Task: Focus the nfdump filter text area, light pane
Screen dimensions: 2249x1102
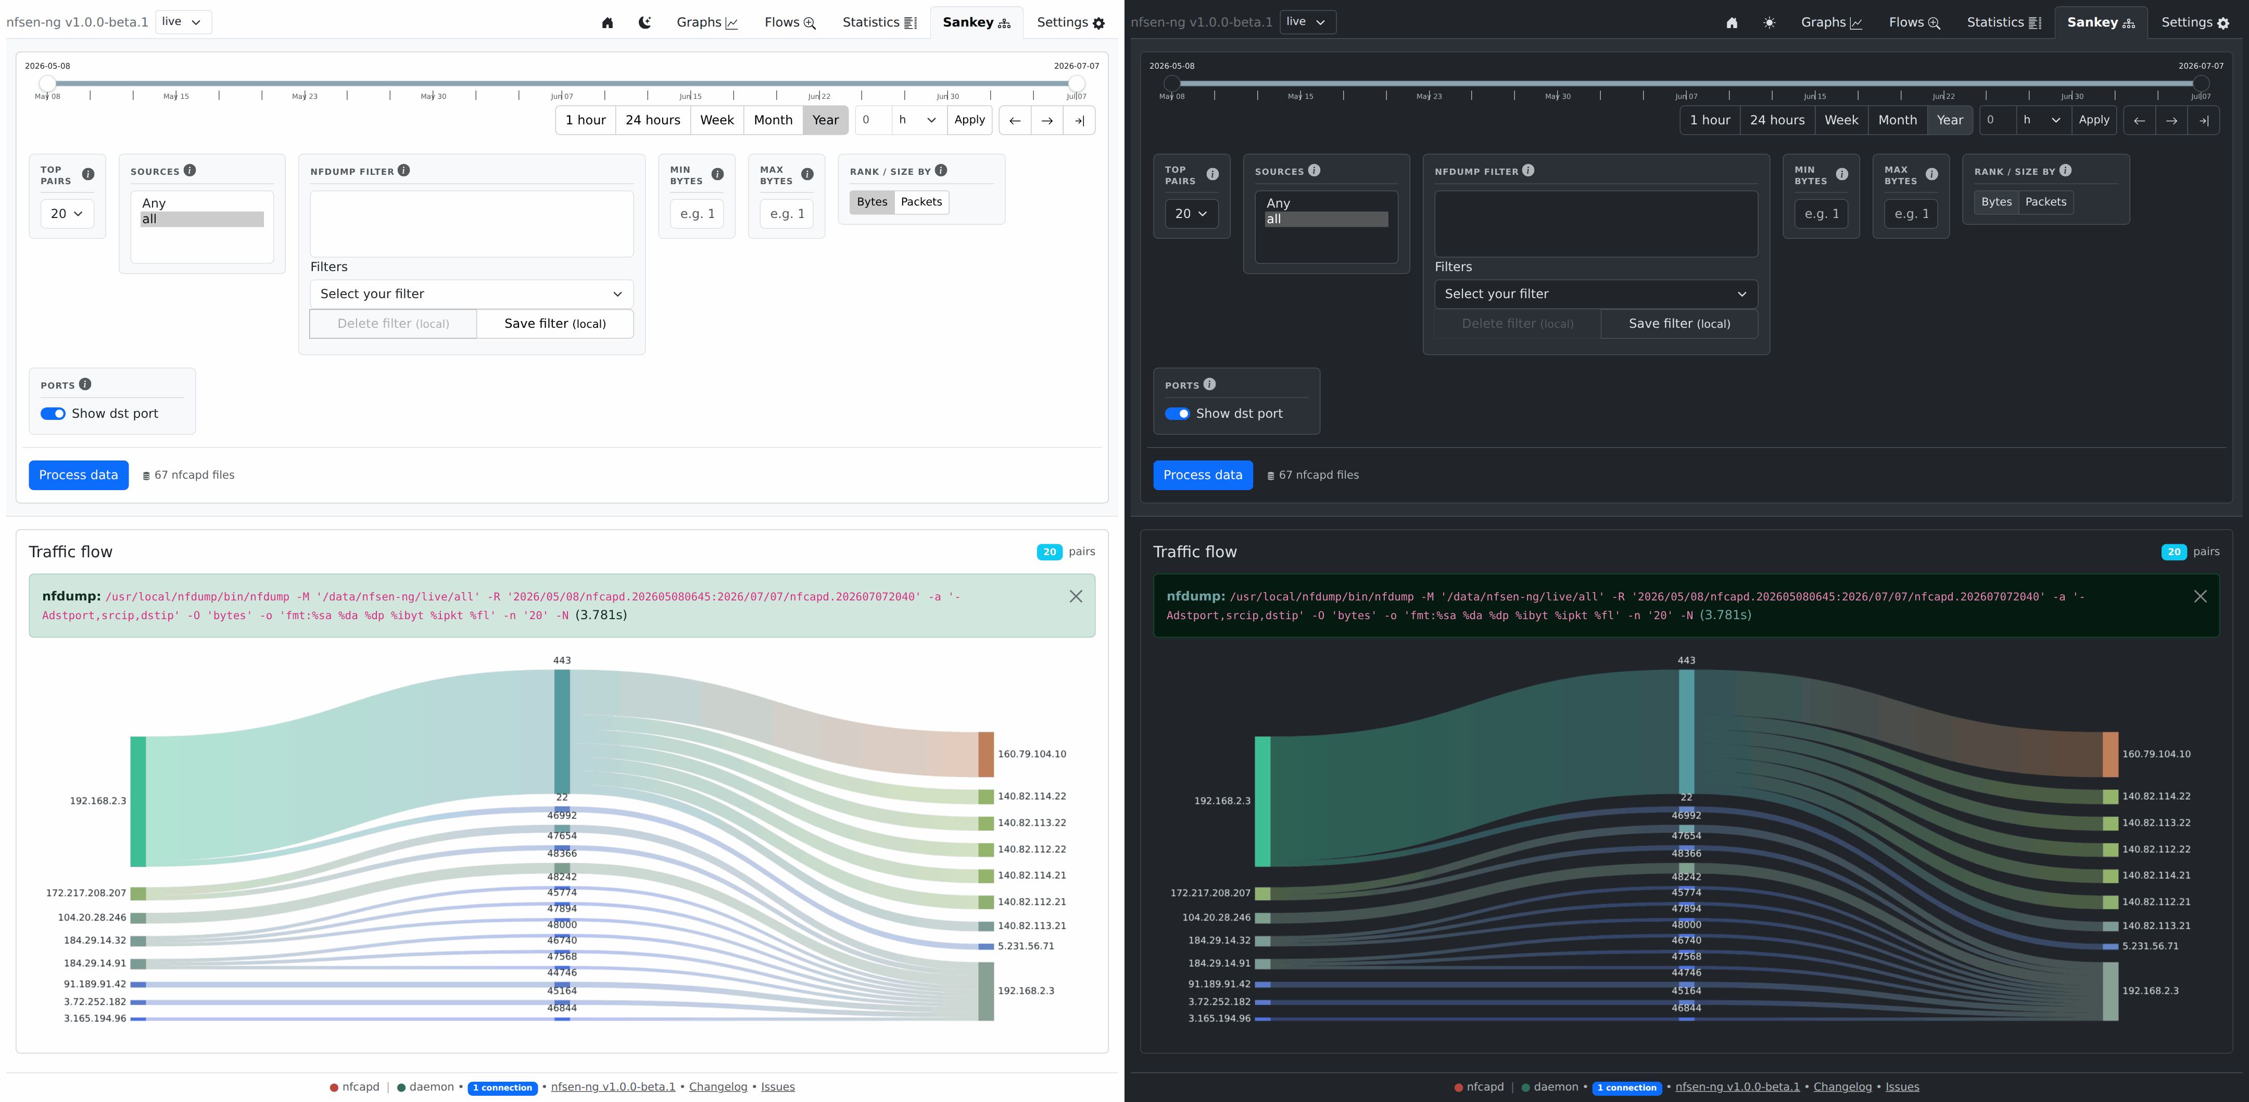Action: coord(472,224)
